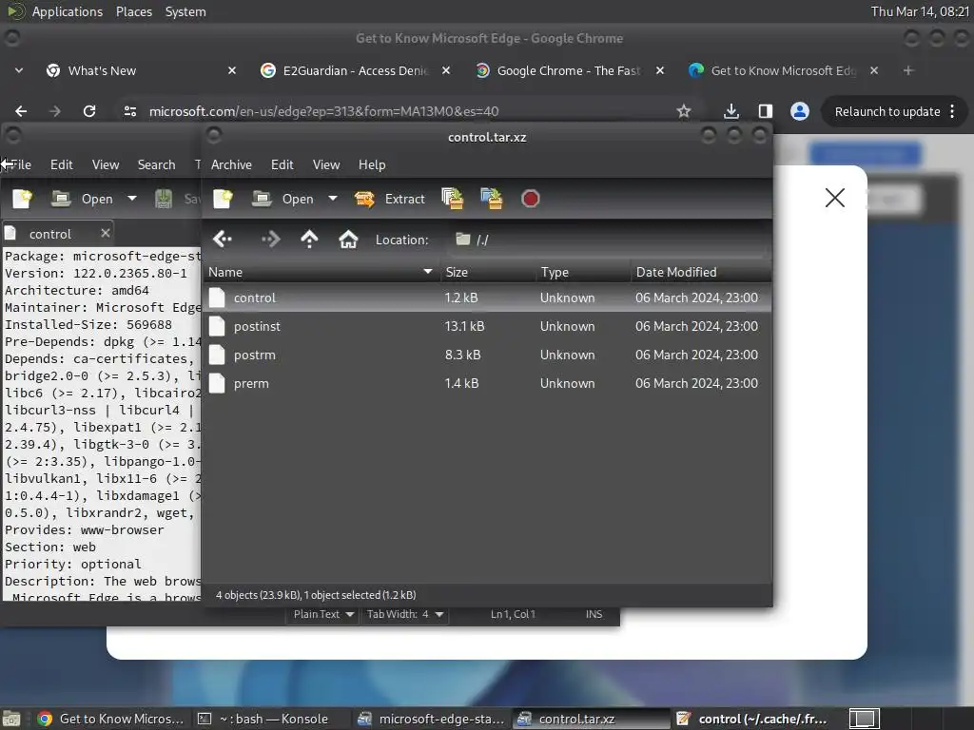View site information icon in address bar

130,111
